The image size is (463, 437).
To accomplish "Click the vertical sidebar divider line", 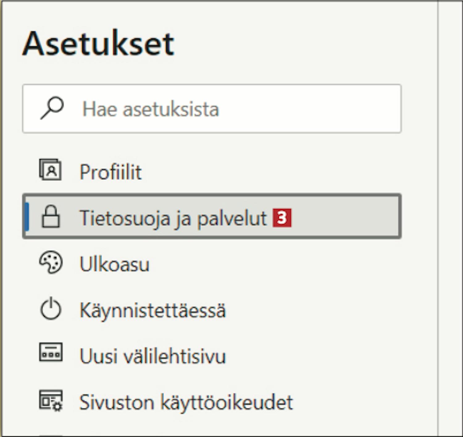I will click(438, 218).
